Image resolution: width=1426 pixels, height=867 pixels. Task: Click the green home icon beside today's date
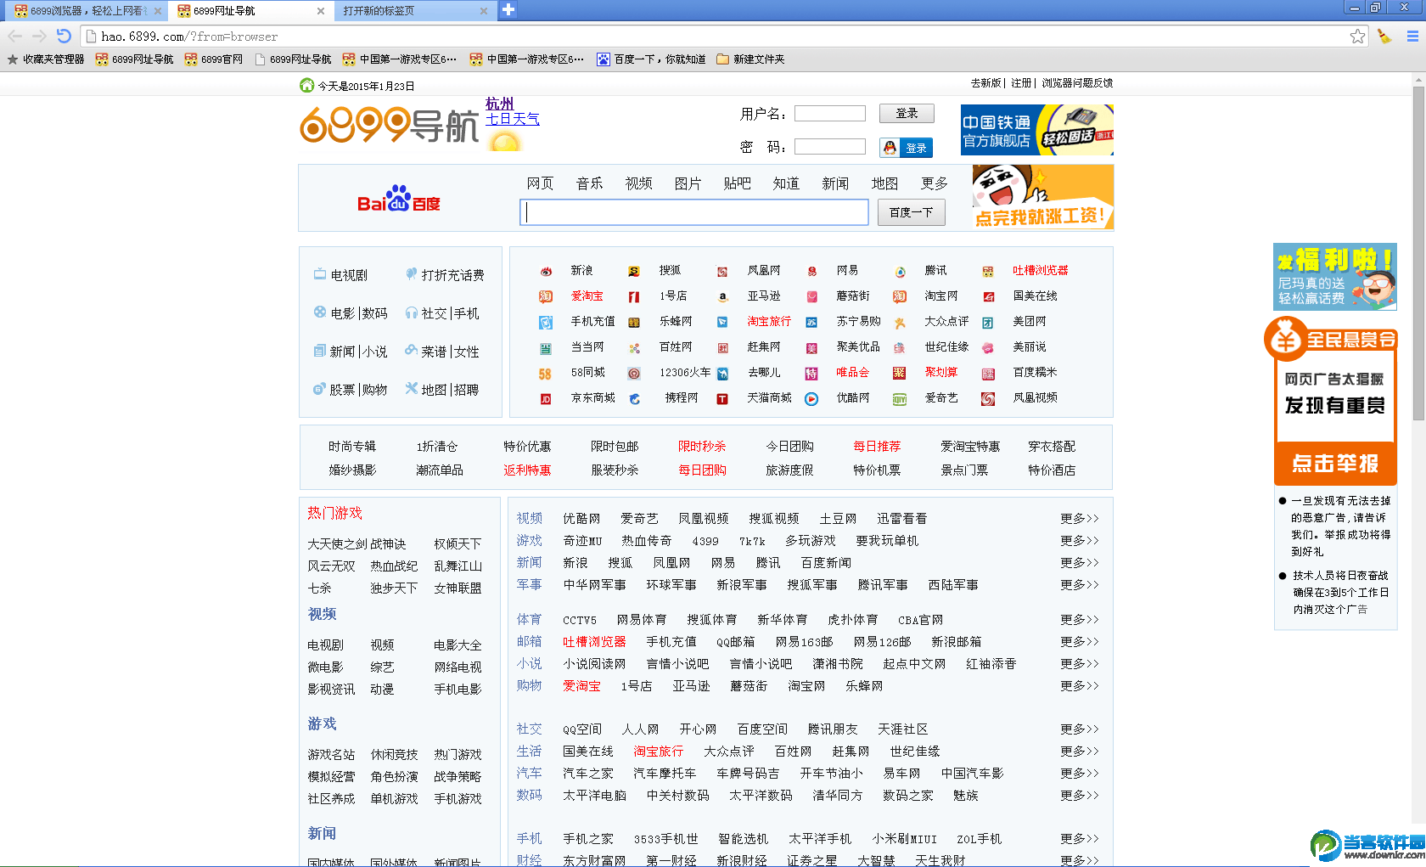[306, 85]
